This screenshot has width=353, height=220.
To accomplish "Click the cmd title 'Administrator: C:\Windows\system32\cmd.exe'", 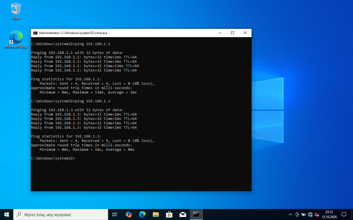I will tap(73, 33).
